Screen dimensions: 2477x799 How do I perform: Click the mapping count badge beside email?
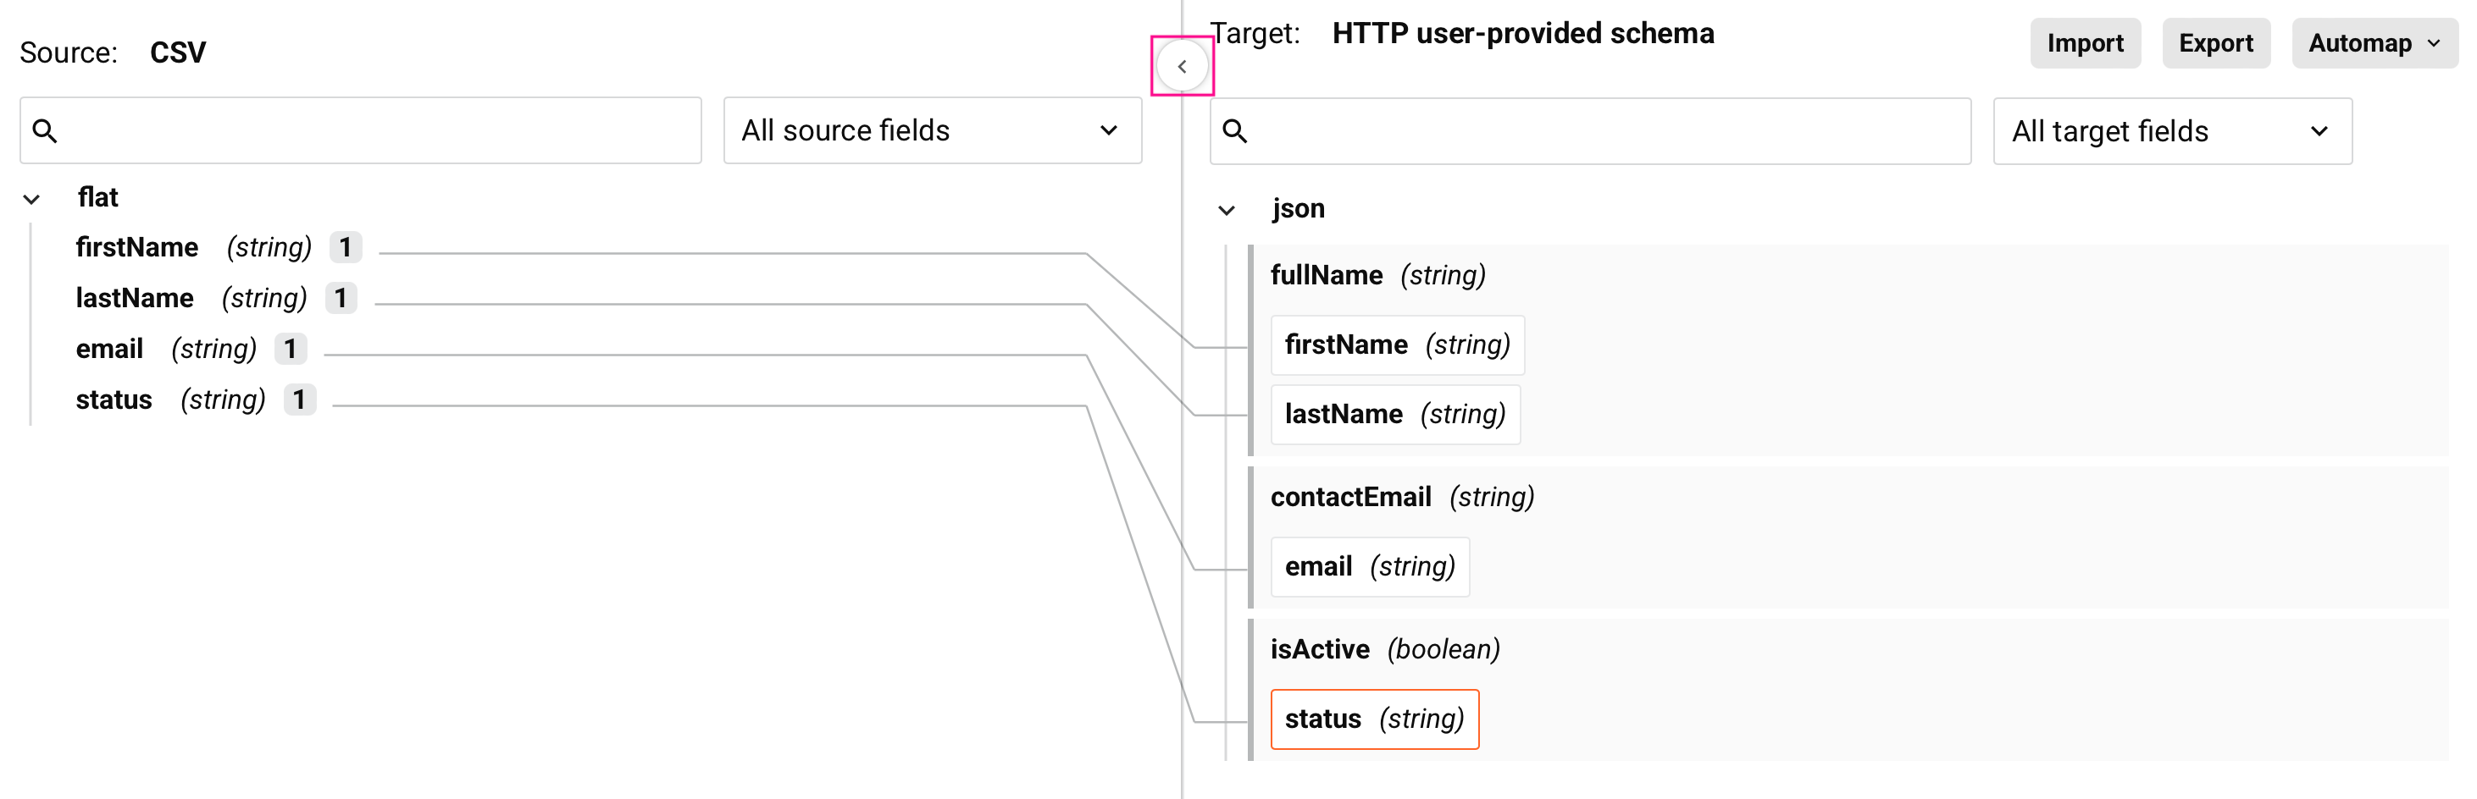[x=291, y=349]
